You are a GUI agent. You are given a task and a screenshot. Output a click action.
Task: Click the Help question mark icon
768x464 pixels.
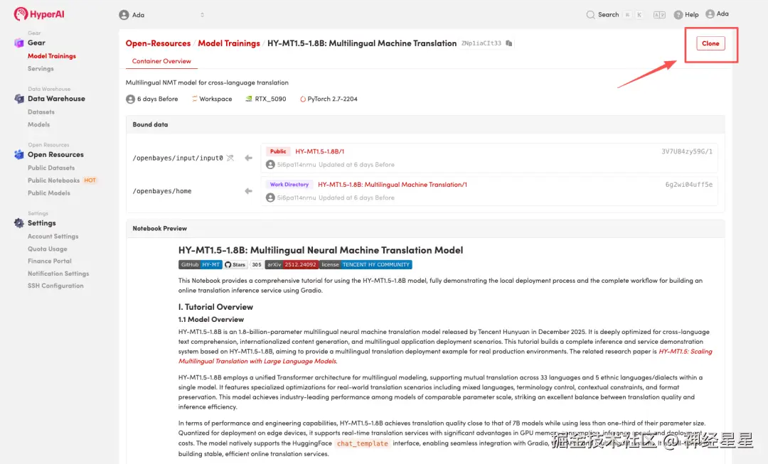point(678,15)
